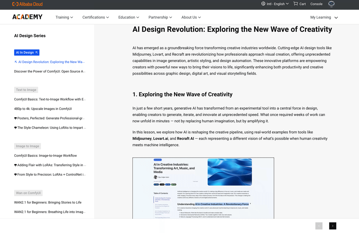Click the Cart text link
Screen dimensions: 359x233
coord(302,4)
